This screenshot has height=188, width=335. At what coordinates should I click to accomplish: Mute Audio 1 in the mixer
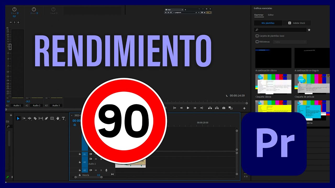(x=11, y=22)
